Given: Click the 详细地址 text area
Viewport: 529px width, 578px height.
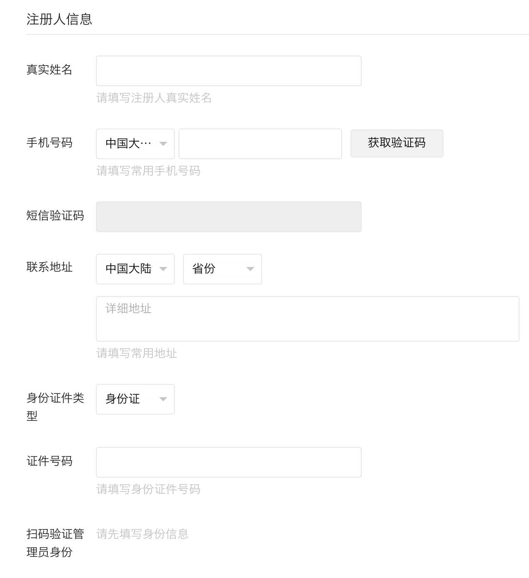Looking at the screenshot, I should point(307,319).
